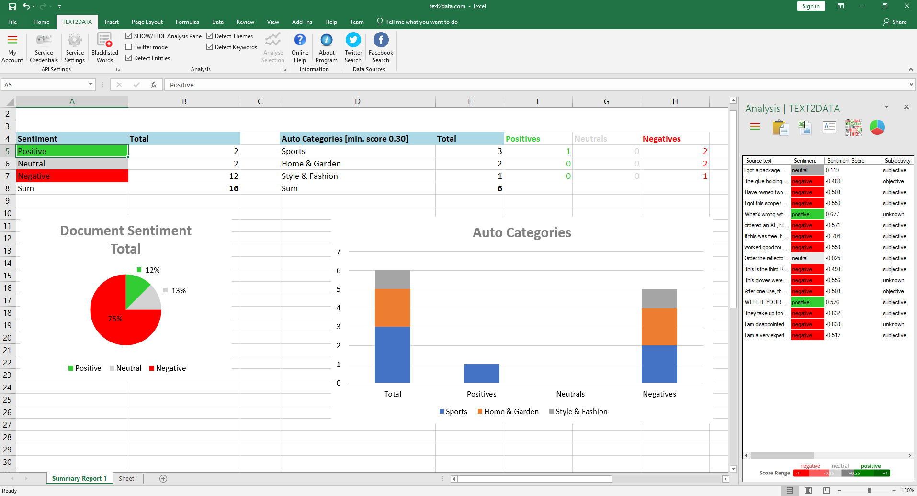Click the Excel chart export icon in the analysis pane
Viewport: 917px width, 496px height.
pyautogui.click(x=804, y=127)
